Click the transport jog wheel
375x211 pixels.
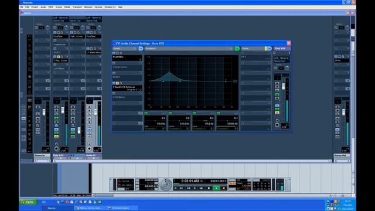point(165,185)
